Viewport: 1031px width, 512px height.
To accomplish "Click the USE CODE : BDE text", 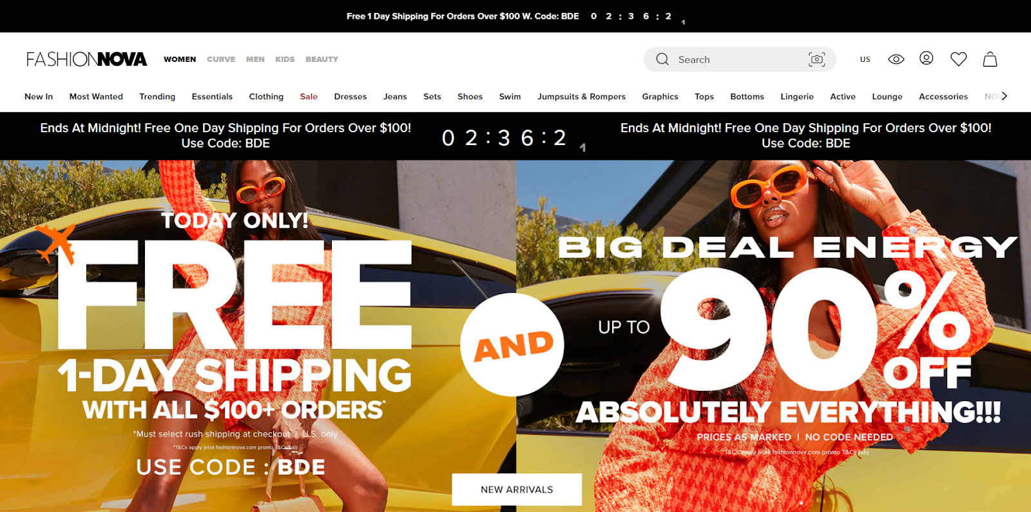I will click(x=231, y=467).
